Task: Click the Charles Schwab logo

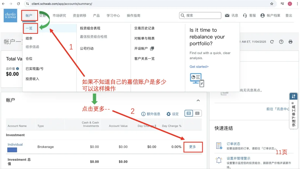Action: click(10, 16)
